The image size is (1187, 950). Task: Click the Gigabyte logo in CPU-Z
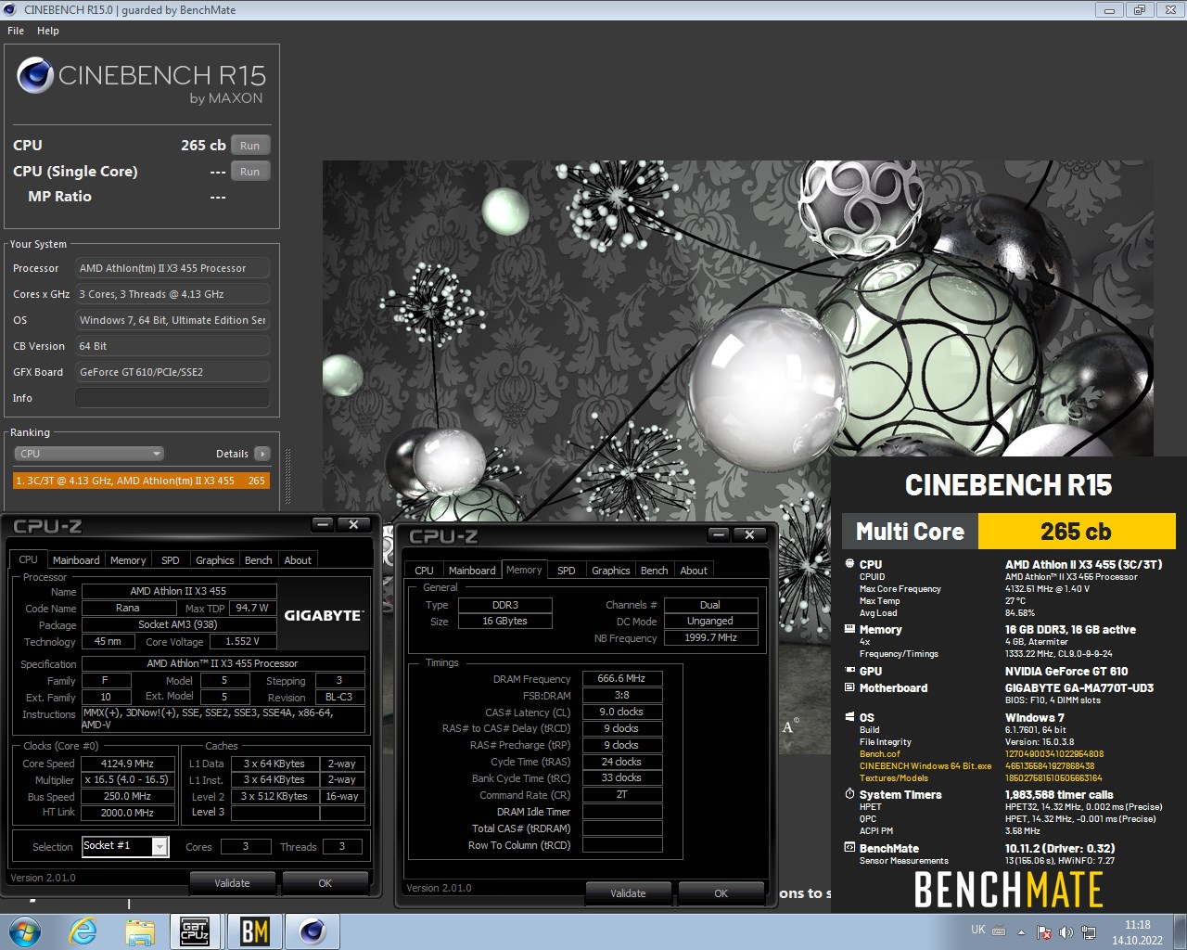click(324, 615)
